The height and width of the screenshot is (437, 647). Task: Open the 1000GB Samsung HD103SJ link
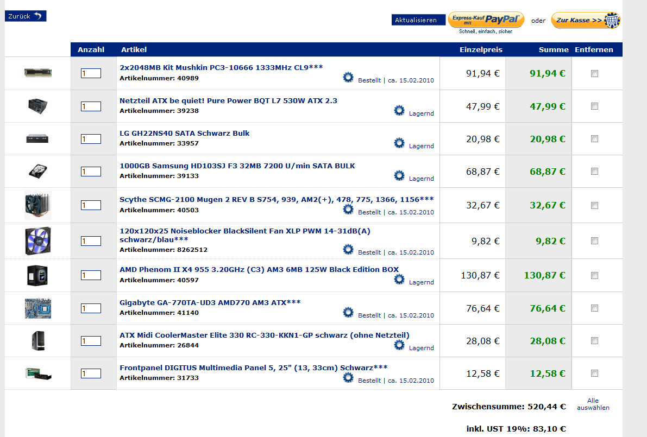point(237,166)
